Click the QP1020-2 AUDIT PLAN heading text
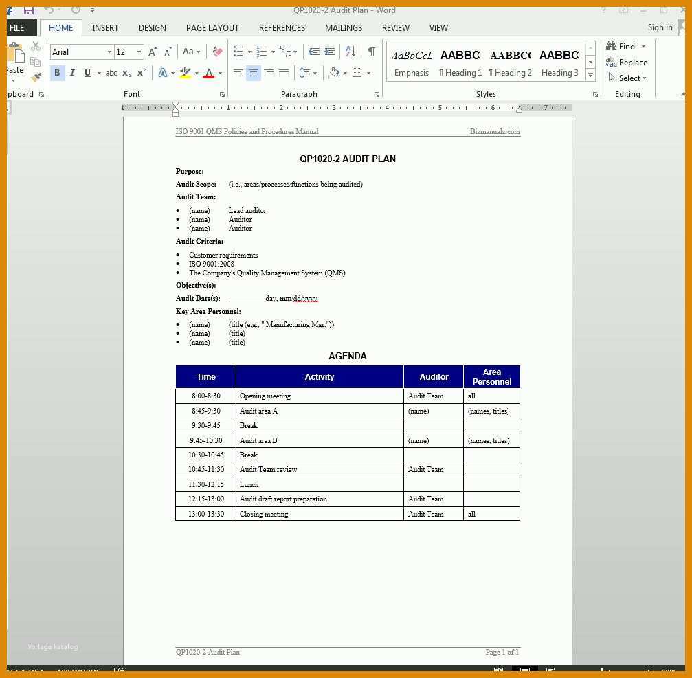The height and width of the screenshot is (678, 692). point(347,159)
